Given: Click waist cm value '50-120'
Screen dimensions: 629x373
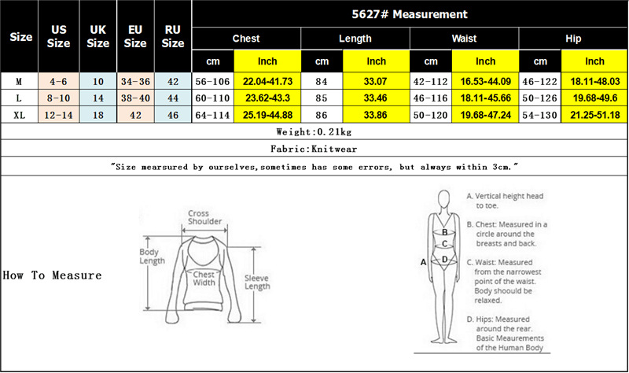Looking at the screenshot, I should [430, 115].
